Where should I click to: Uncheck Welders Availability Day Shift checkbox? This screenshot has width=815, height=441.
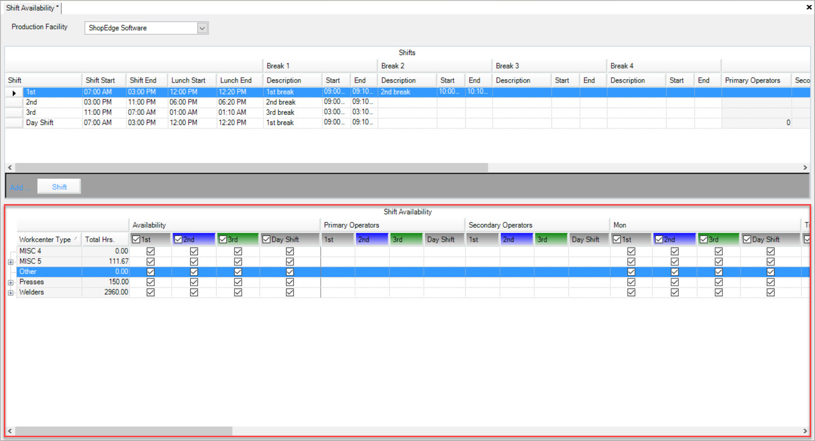click(x=290, y=292)
